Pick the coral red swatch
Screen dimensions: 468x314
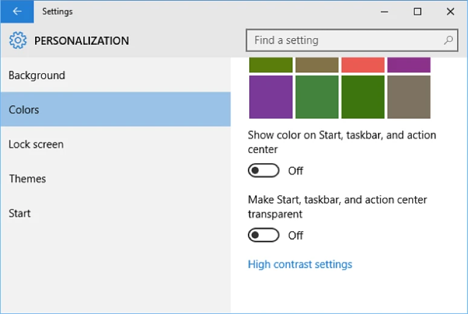coord(363,65)
